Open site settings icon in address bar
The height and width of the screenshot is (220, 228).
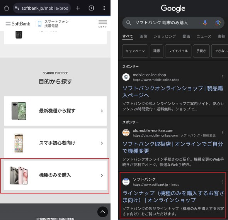17,8
